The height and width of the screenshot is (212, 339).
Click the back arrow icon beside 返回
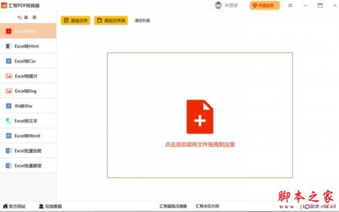pos(20,18)
